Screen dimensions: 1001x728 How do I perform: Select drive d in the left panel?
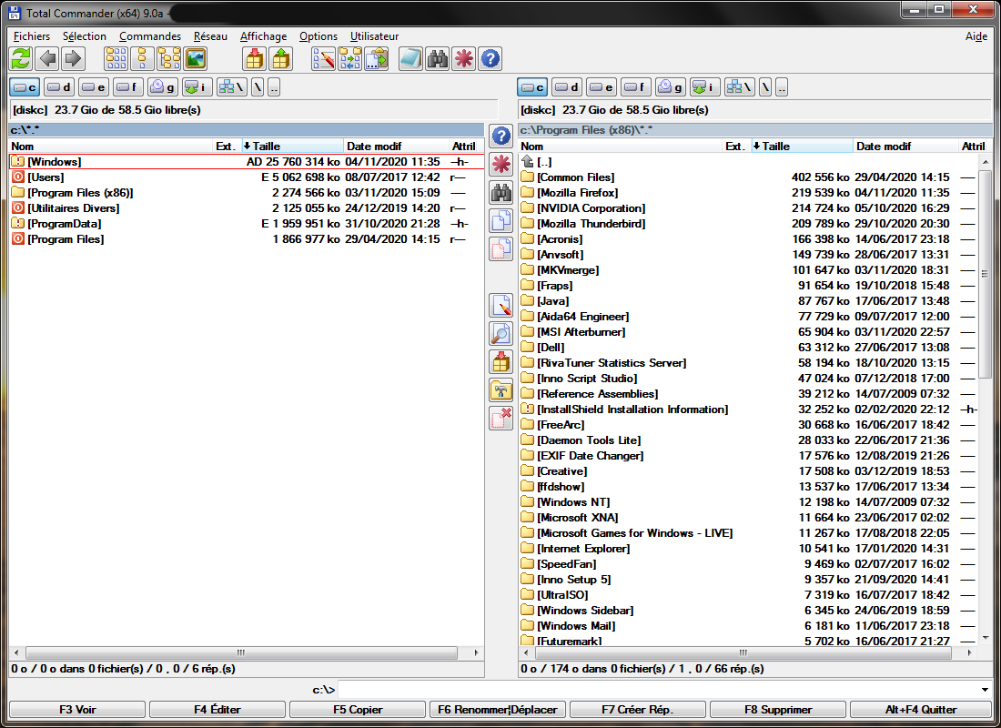(x=59, y=86)
